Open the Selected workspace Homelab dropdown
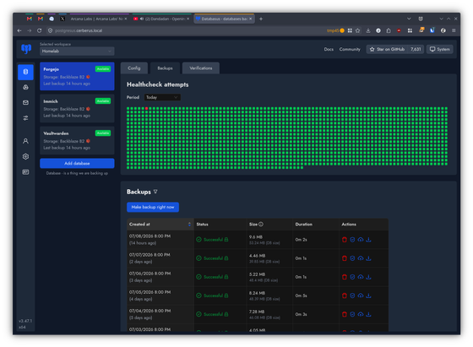This screenshot has width=473, height=347. [77, 52]
